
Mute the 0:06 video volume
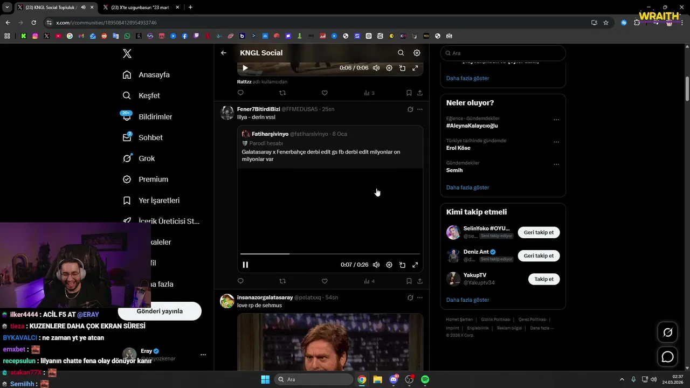376,68
